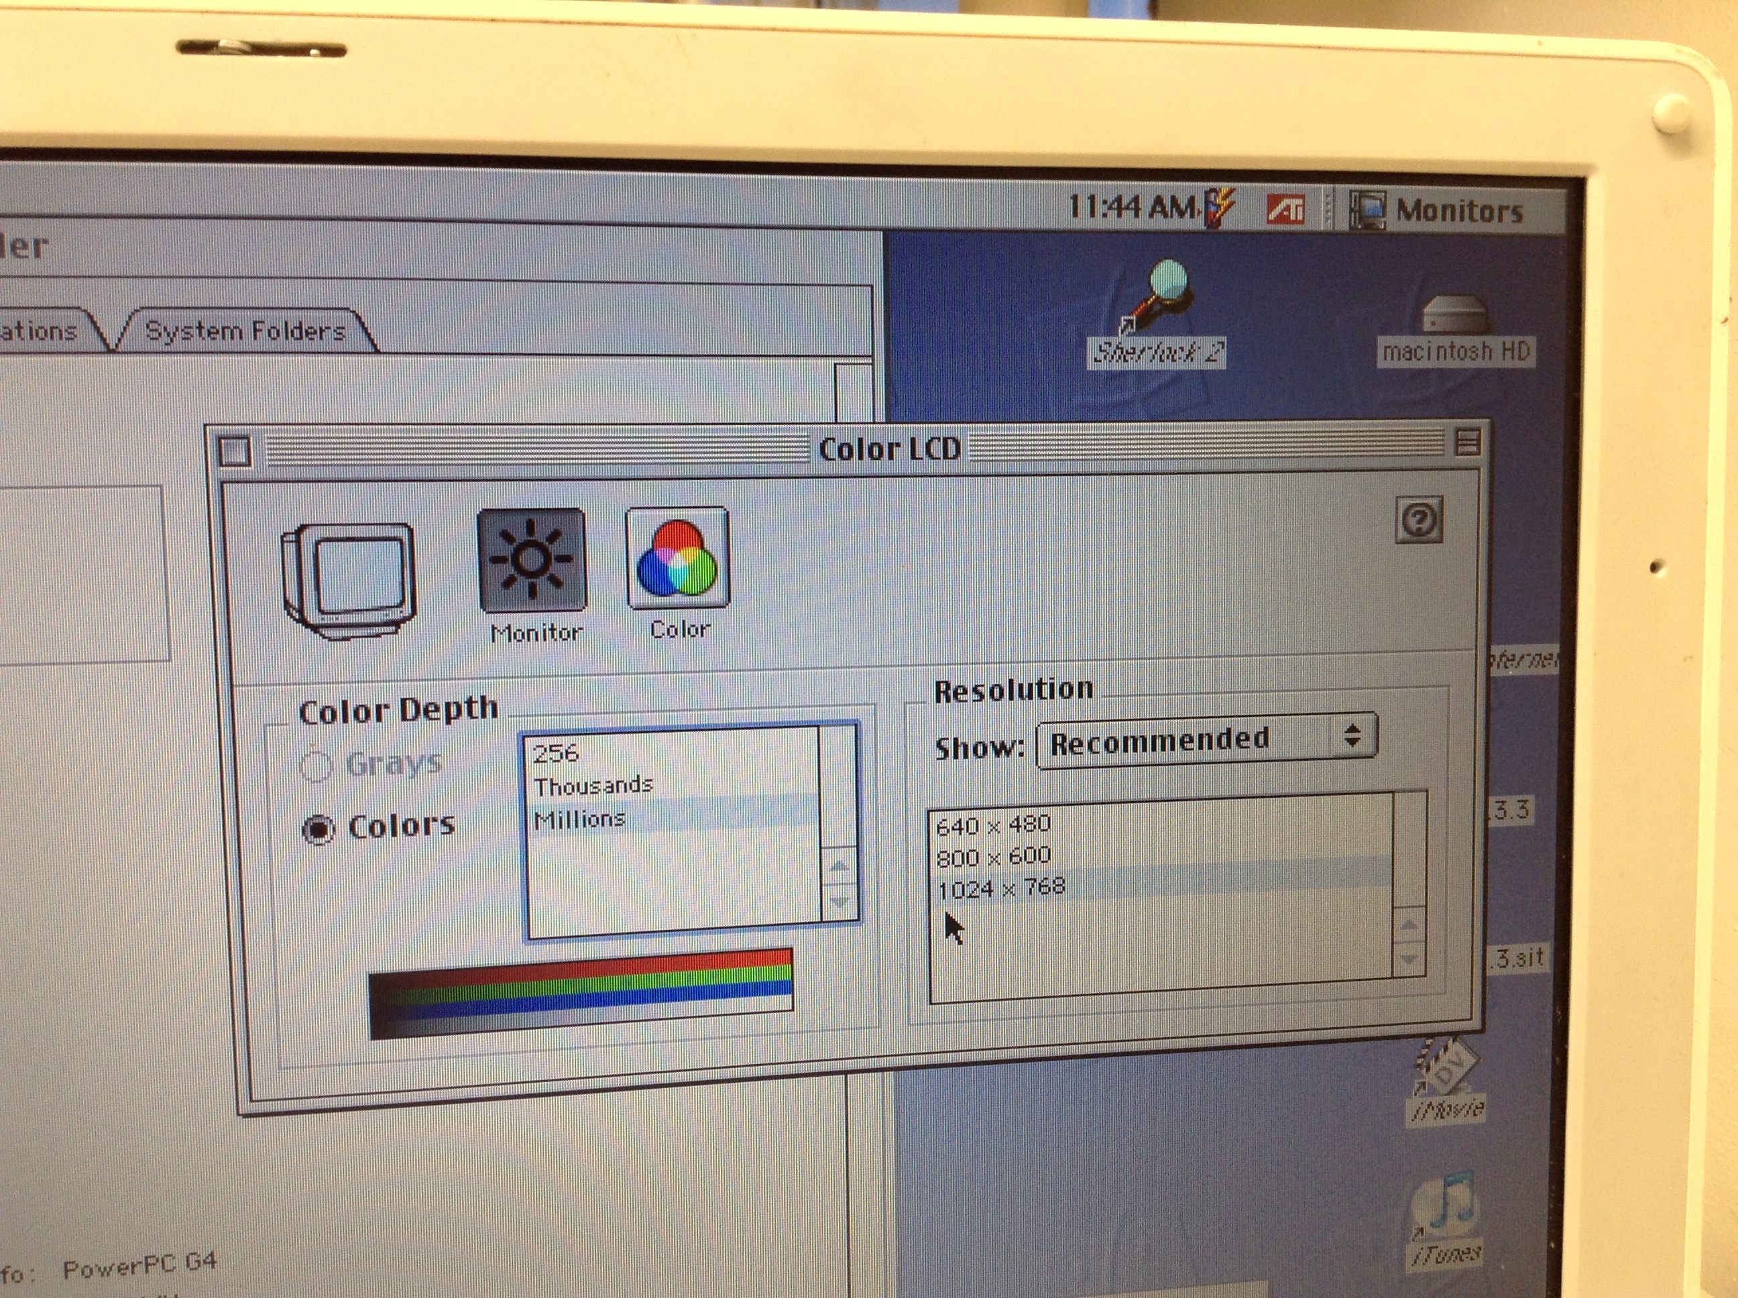Open the iTunes desktop alias

coord(1446,1203)
